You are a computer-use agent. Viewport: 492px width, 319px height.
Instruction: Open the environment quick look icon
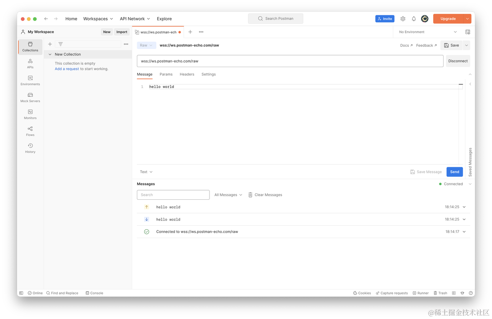468,32
